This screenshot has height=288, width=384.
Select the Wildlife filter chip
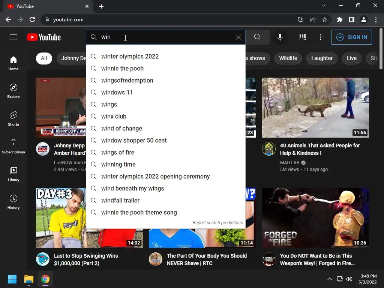point(288,58)
